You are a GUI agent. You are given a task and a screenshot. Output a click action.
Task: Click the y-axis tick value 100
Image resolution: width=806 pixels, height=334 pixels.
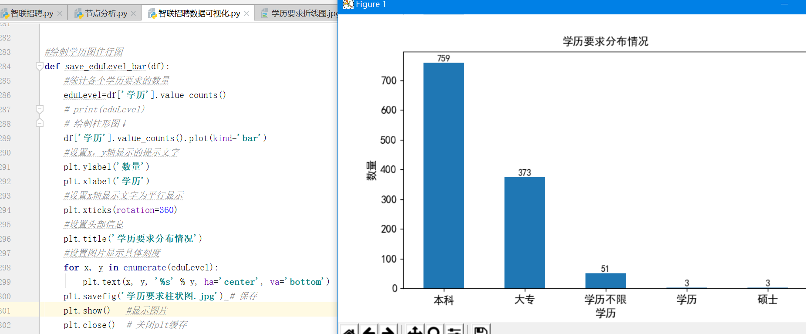(389, 259)
